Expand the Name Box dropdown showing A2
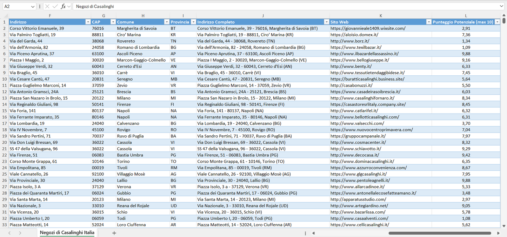Image resolution: width=507 pixels, height=237 pixels. pyautogui.click(x=33, y=6)
